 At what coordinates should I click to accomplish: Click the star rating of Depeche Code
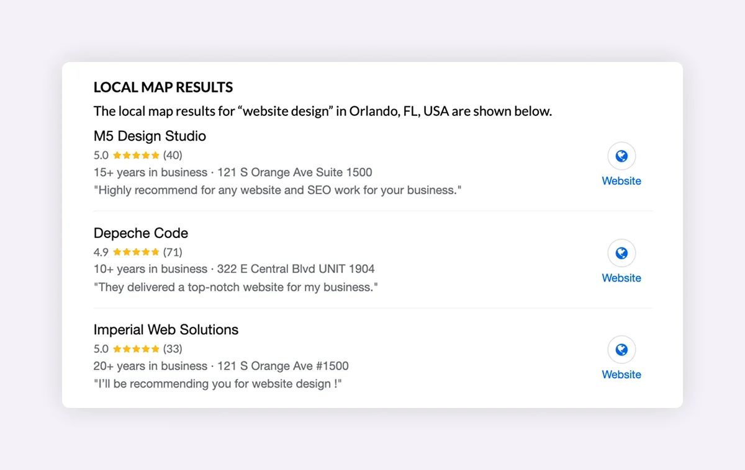point(136,252)
